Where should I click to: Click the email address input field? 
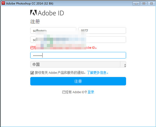click(x=78, y=40)
